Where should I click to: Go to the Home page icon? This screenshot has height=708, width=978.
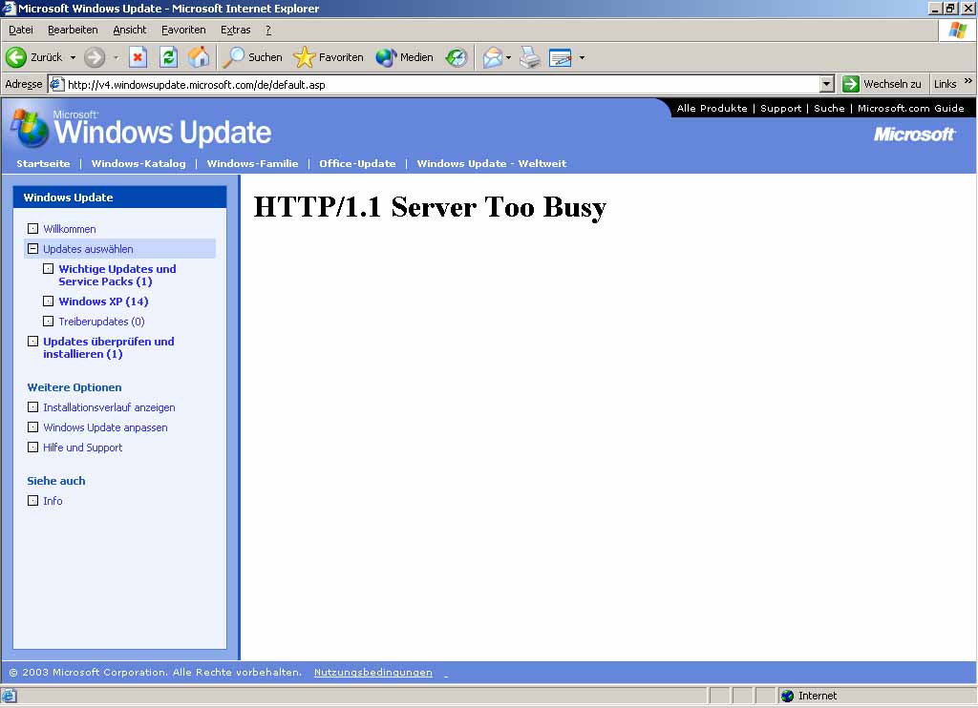[199, 57]
